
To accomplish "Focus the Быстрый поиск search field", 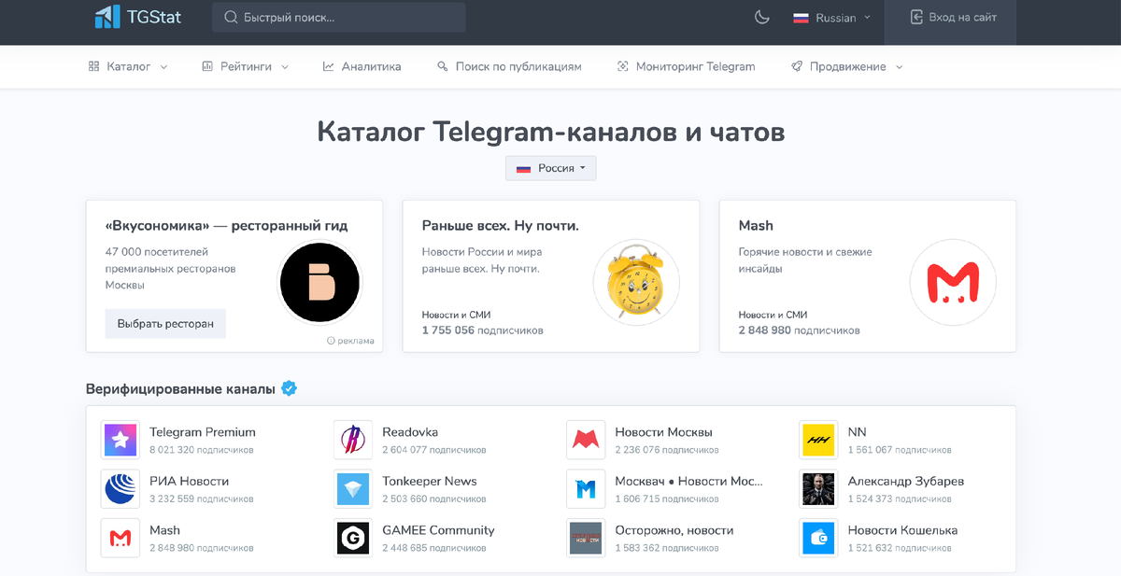I will coord(338,17).
